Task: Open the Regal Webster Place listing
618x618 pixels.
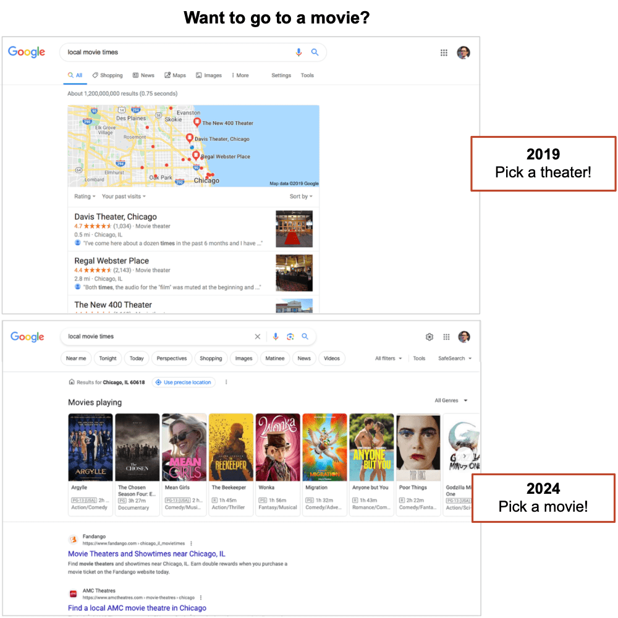Action: coord(111,261)
